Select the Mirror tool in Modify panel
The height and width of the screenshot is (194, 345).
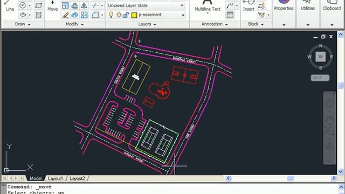click(84, 5)
